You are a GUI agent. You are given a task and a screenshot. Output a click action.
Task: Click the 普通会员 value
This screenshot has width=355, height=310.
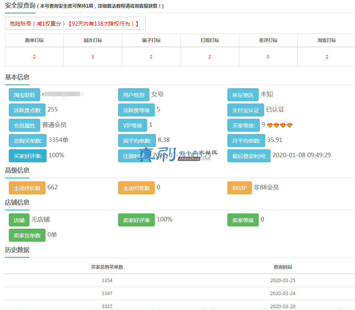point(54,124)
